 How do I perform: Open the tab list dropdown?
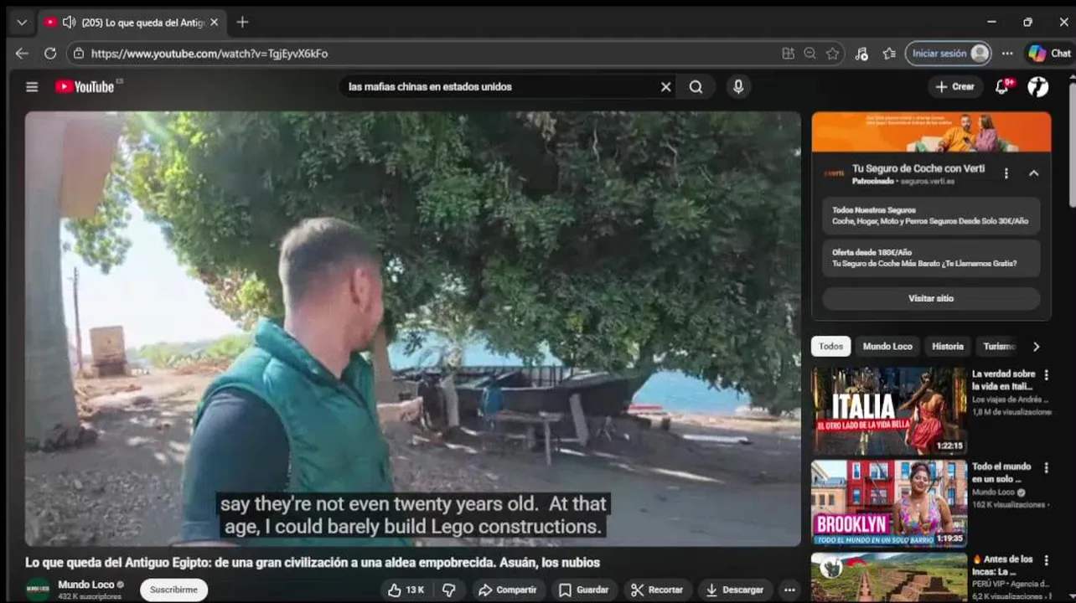[x=22, y=23]
